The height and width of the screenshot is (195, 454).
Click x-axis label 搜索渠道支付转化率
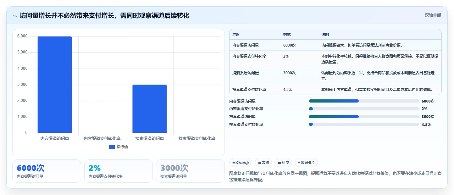click(197, 138)
